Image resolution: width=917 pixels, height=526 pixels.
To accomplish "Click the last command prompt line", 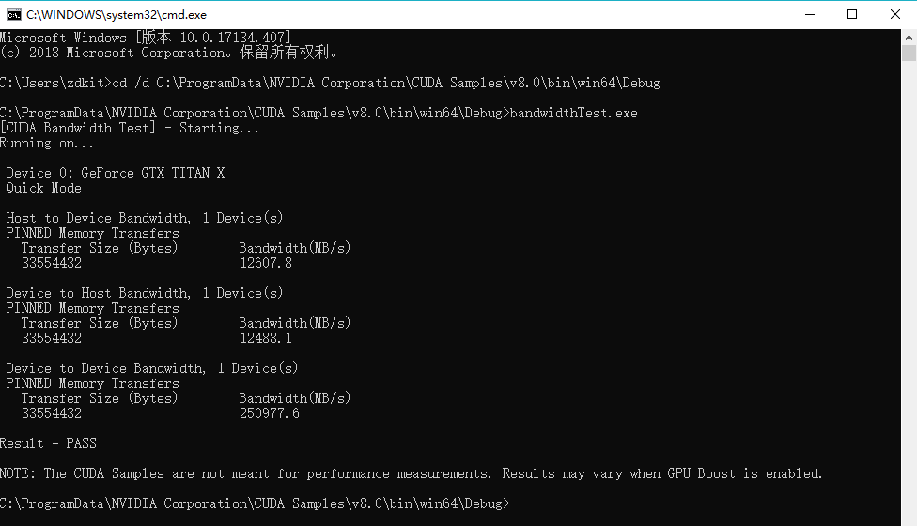I will (x=254, y=503).
